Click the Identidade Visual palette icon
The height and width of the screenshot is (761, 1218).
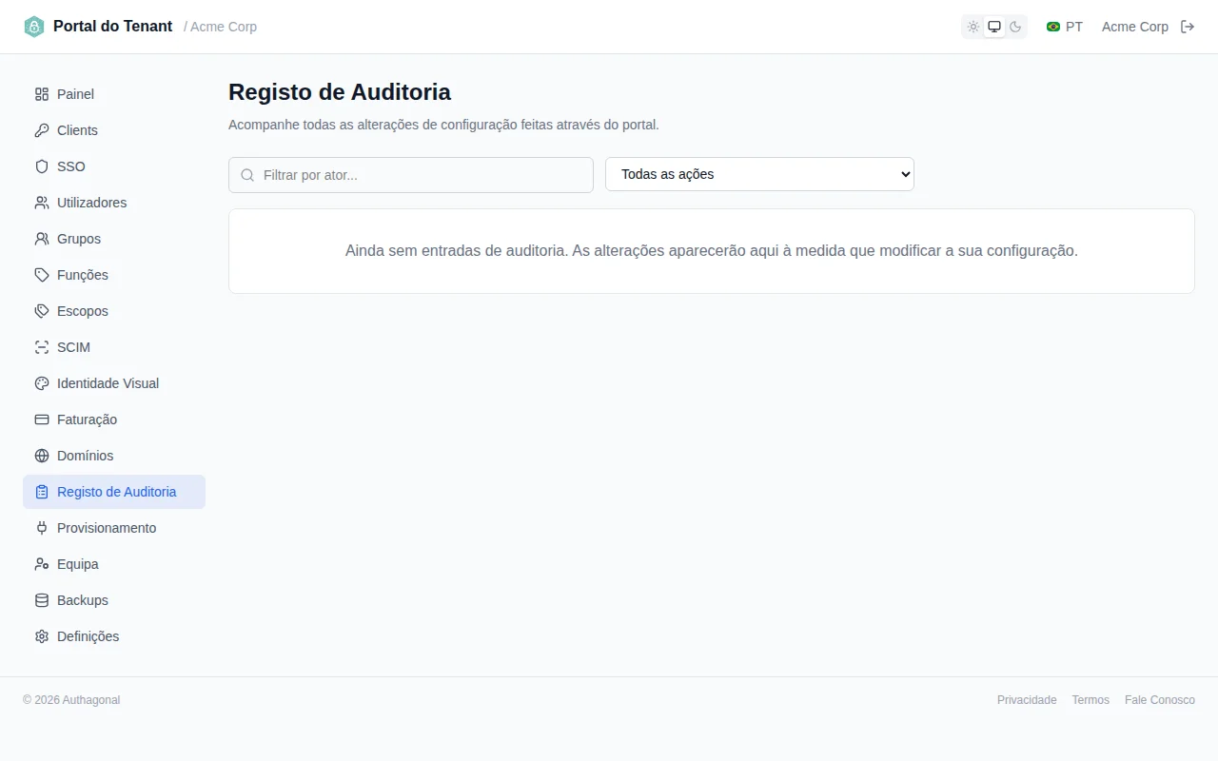click(x=42, y=383)
